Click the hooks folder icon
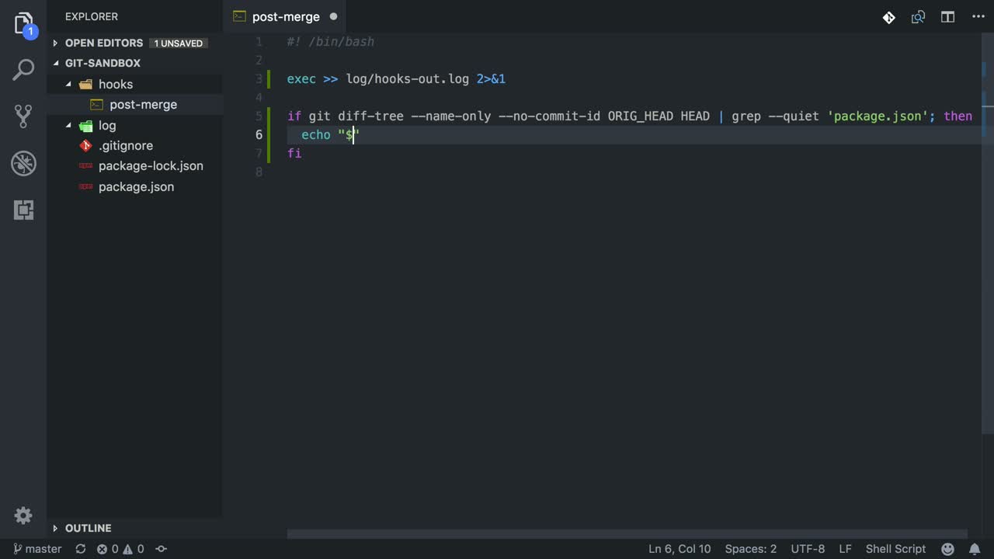 [x=85, y=84]
